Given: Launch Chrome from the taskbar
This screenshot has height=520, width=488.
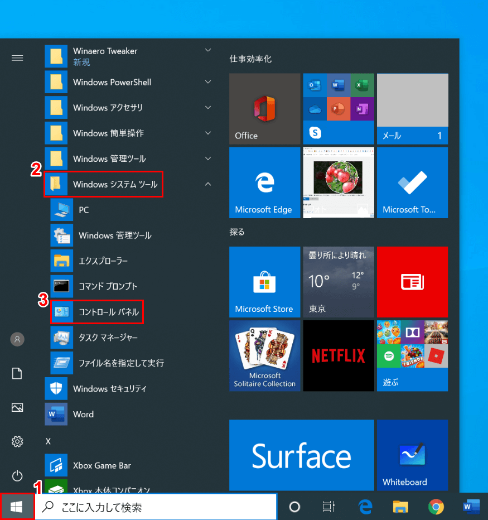Looking at the screenshot, I should coord(436,507).
